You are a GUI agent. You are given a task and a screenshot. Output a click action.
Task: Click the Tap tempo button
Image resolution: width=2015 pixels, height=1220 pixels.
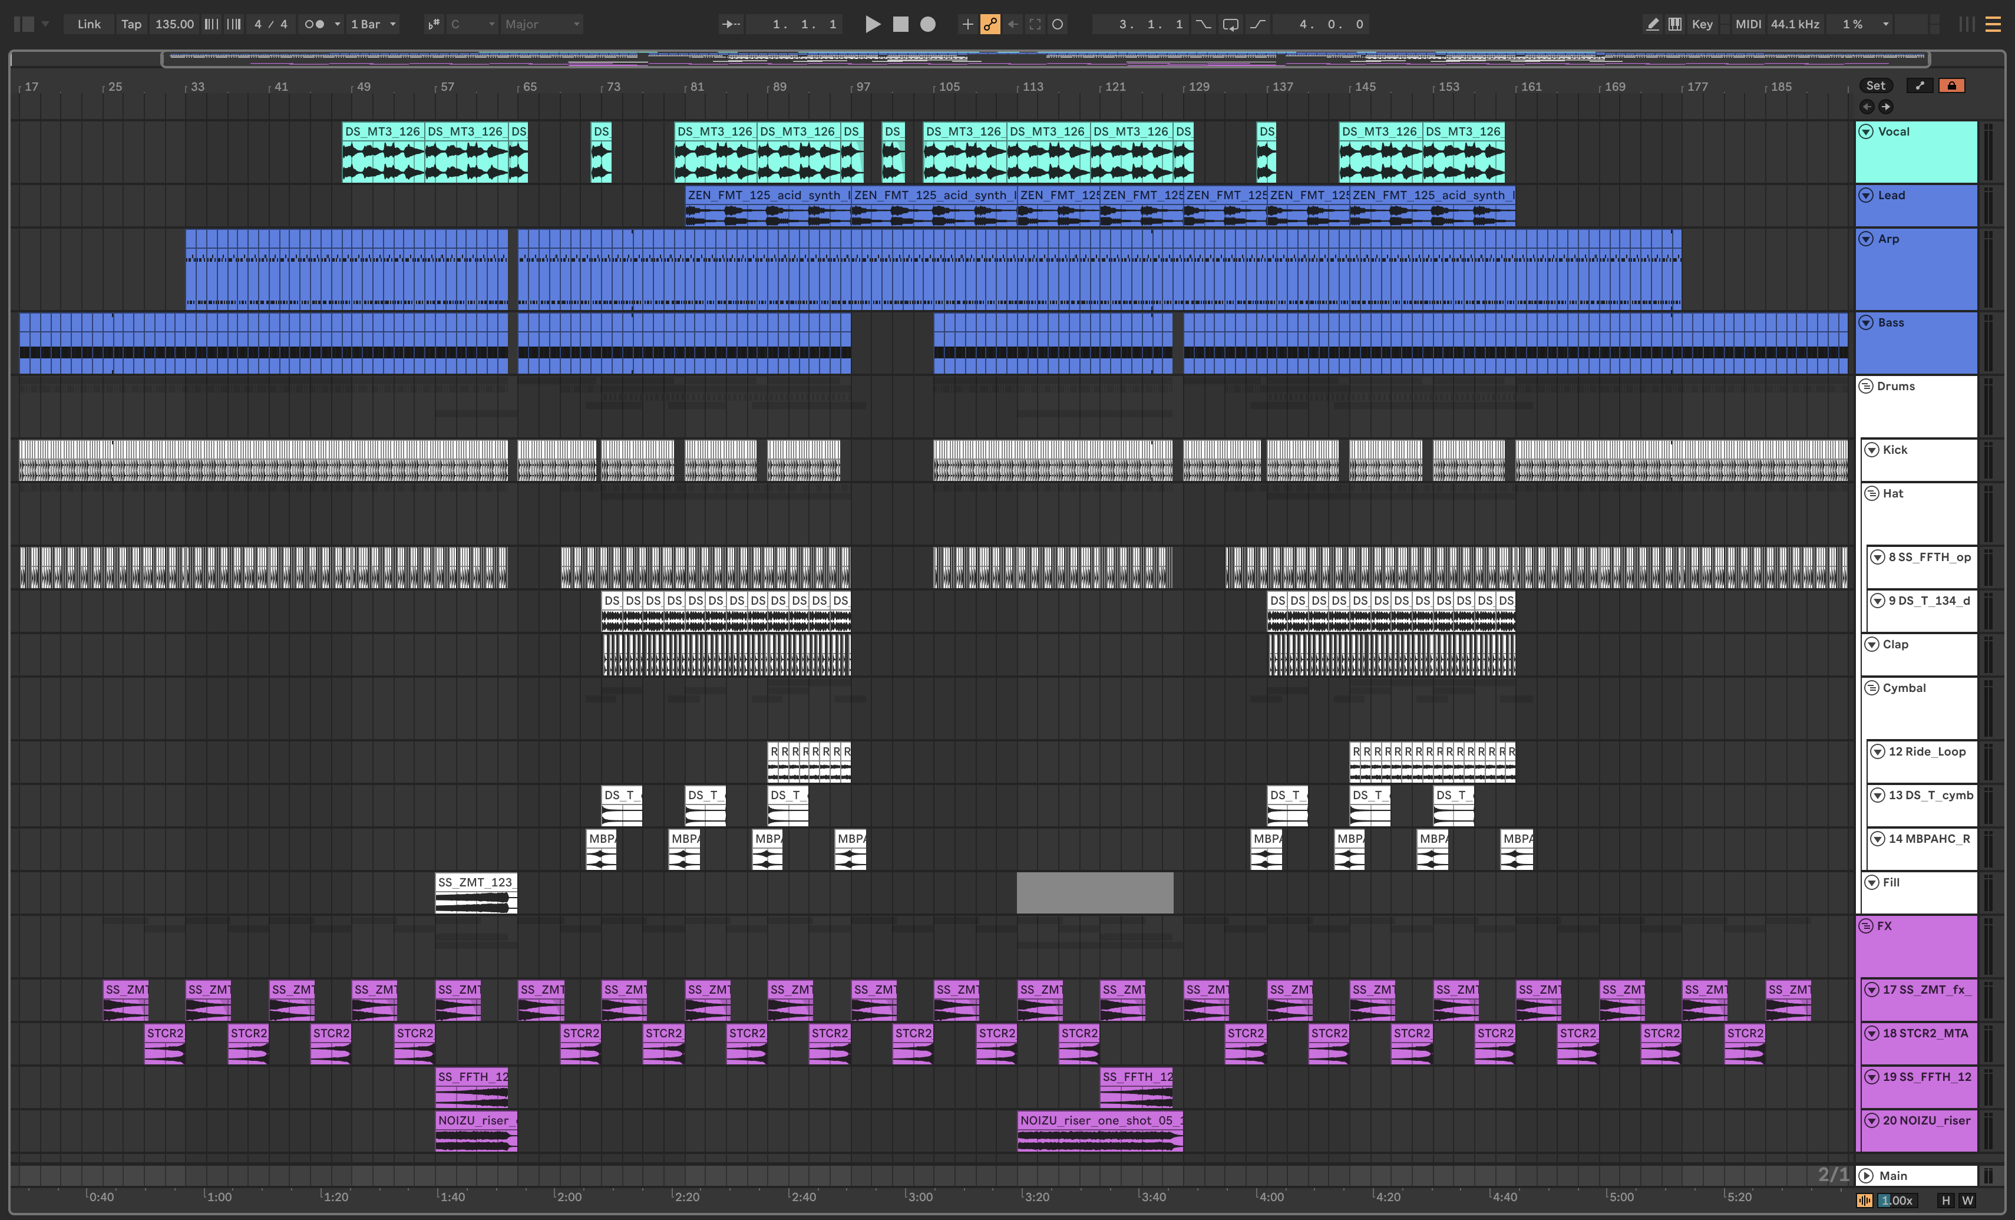pos(131,25)
